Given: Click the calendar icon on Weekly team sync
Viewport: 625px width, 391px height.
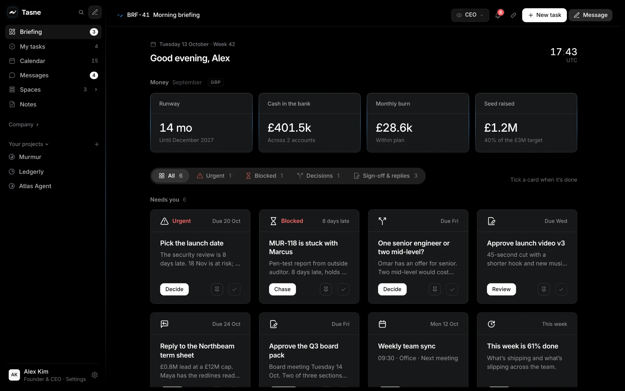Looking at the screenshot, I should point(382,324).
